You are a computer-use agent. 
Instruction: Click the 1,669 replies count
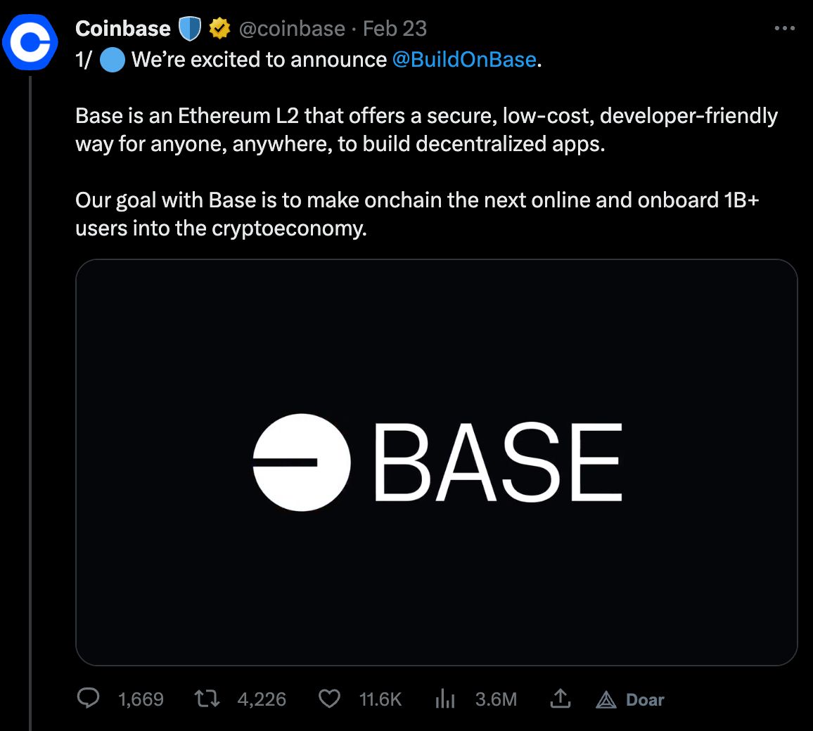[x=141, y=699]
